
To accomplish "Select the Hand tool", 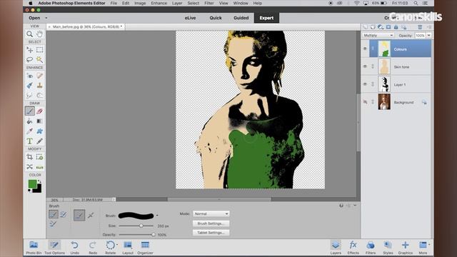I will (40, 34).
